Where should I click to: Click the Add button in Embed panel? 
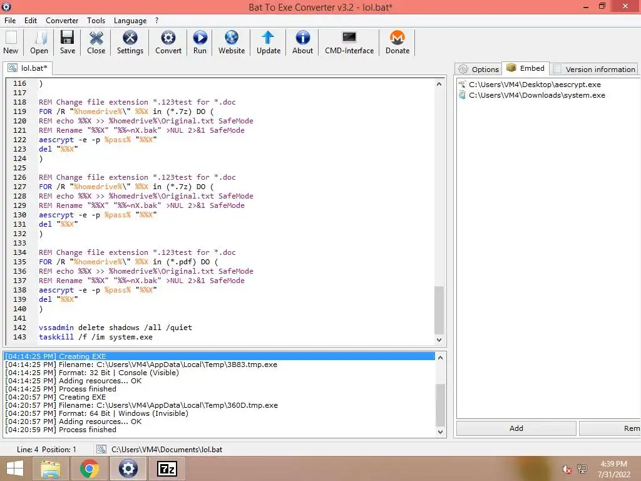pyautogui.click(x=516, y=428)
